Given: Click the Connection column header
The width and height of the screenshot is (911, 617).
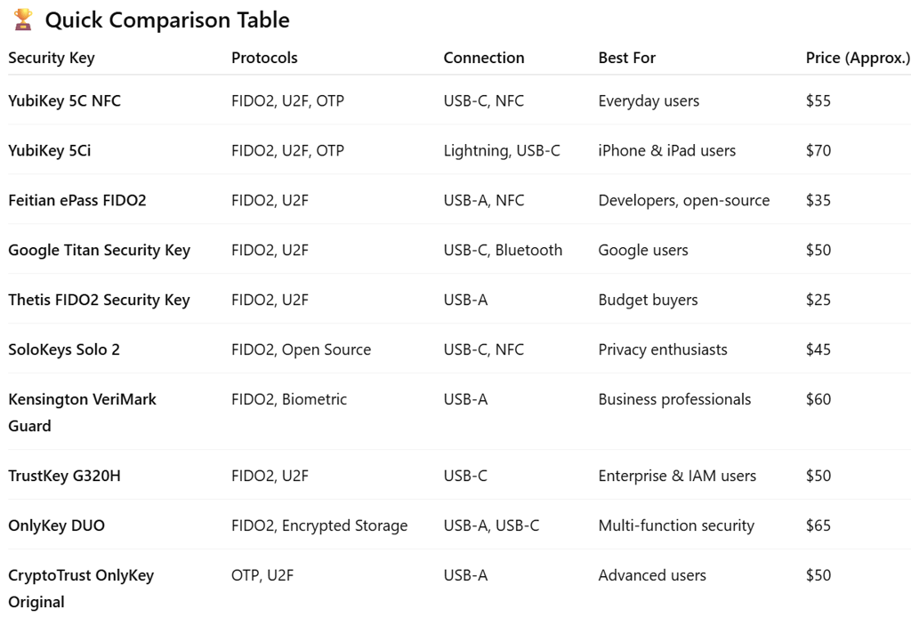Looking at the screenshot, I should pyautogui.click(x=484, y=58).
